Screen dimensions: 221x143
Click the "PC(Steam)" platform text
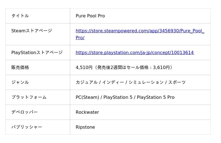(x=87, y=97)
